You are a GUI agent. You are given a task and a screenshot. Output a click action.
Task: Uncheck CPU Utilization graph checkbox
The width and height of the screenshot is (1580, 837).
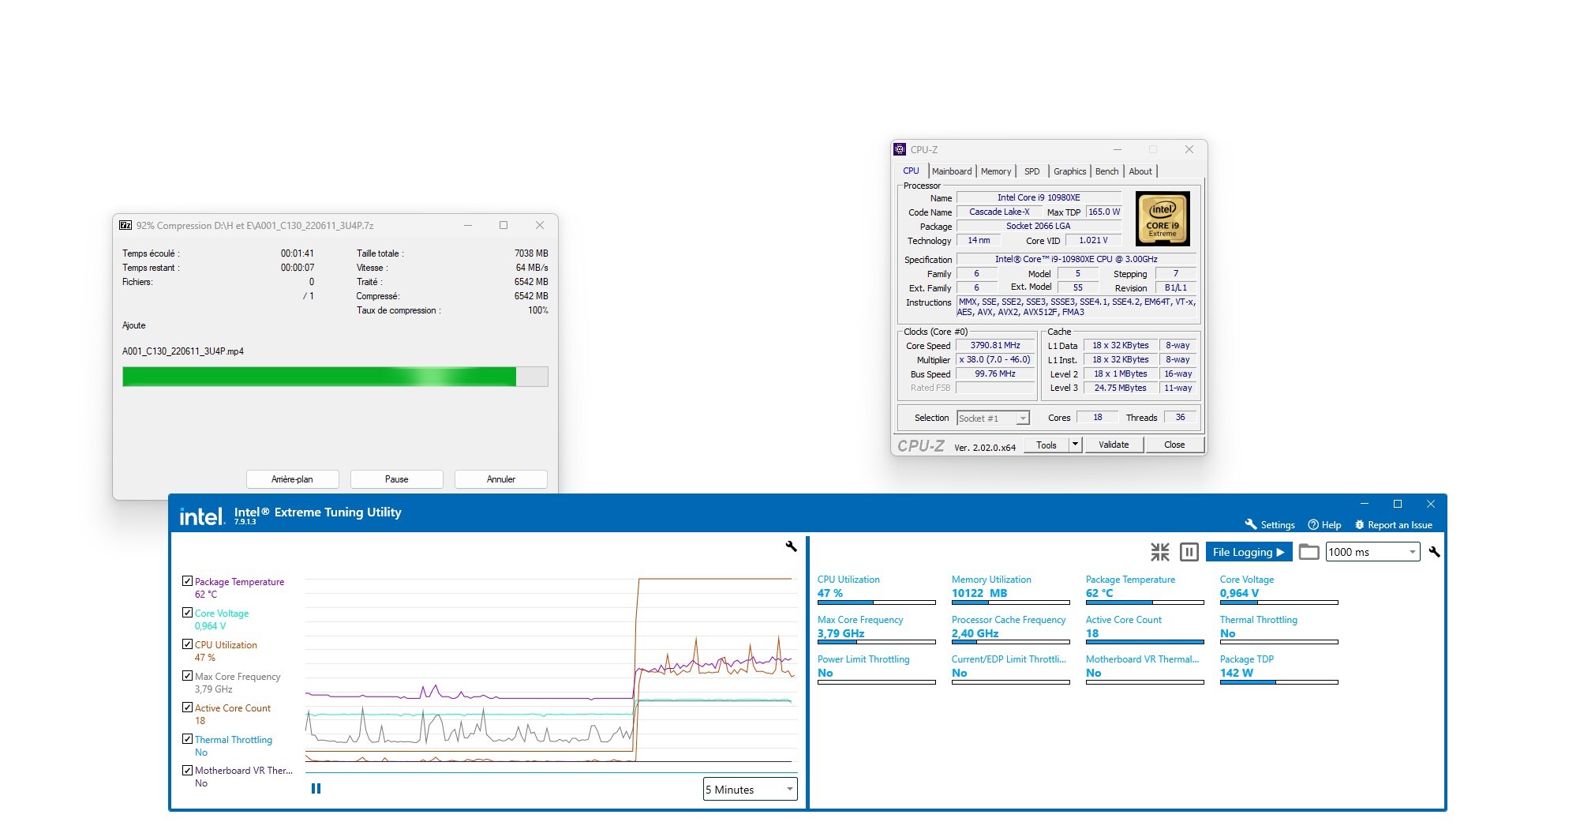click(187, 644)
